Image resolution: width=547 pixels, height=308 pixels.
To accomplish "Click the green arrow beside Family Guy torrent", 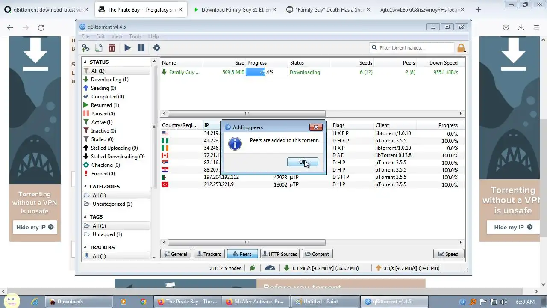I will (164, 72).
